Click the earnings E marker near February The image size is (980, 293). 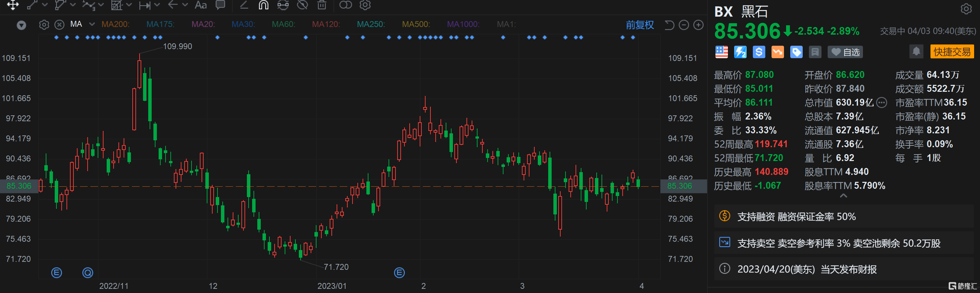point(400,273)
